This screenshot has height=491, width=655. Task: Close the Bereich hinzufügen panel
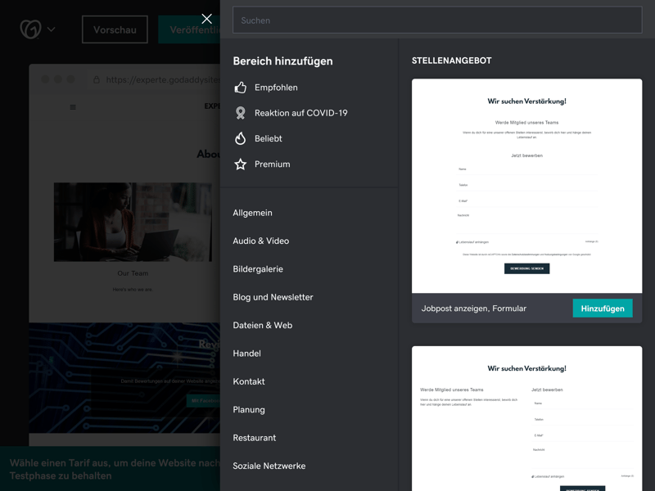click(x=206, y=19)
